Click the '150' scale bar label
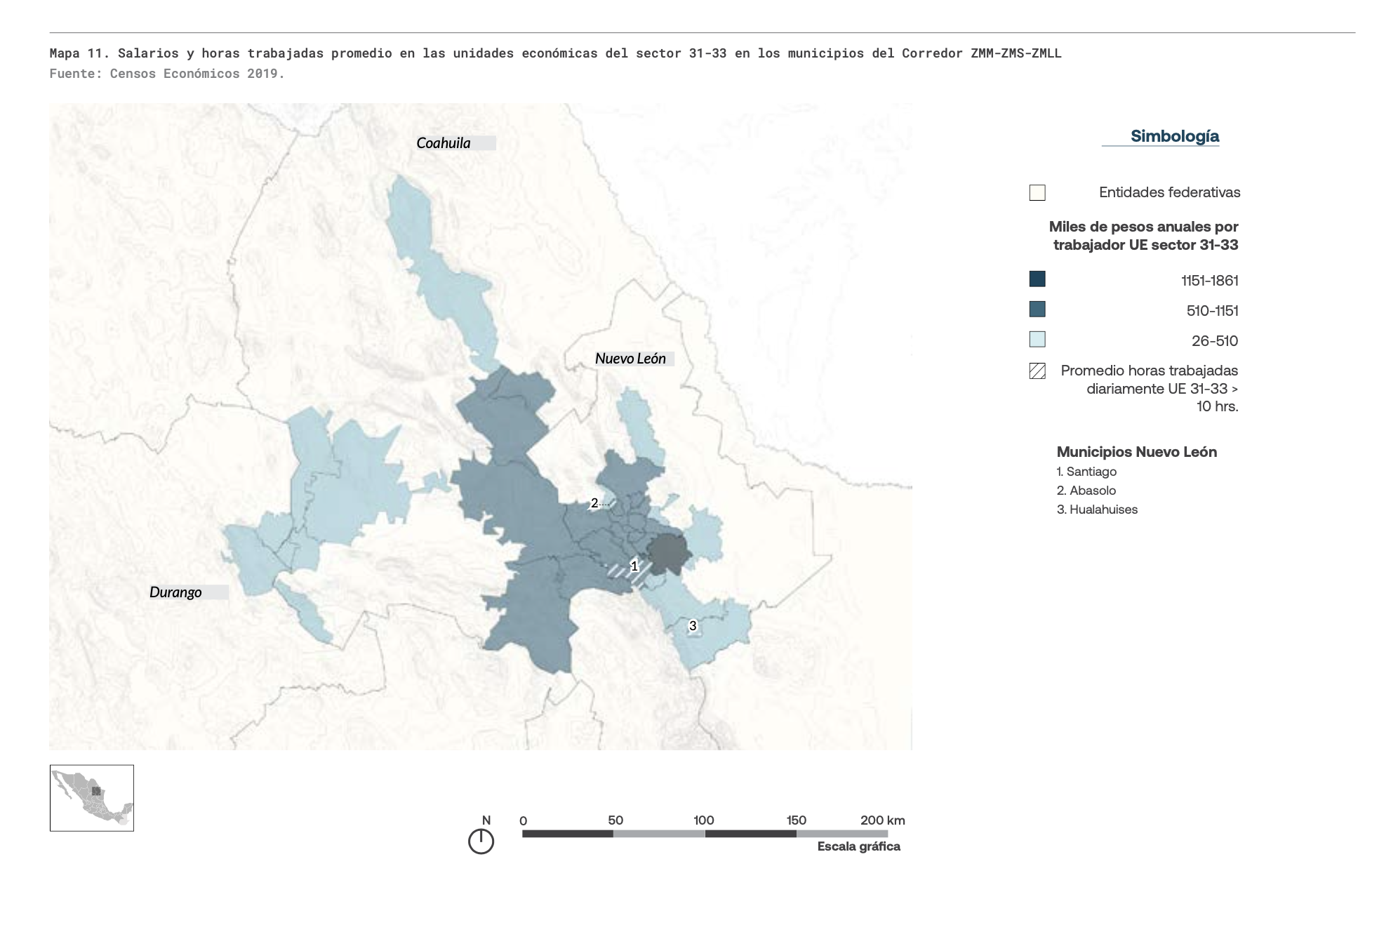The height and width of the screenshot is (925, 1398). point(797,820)
